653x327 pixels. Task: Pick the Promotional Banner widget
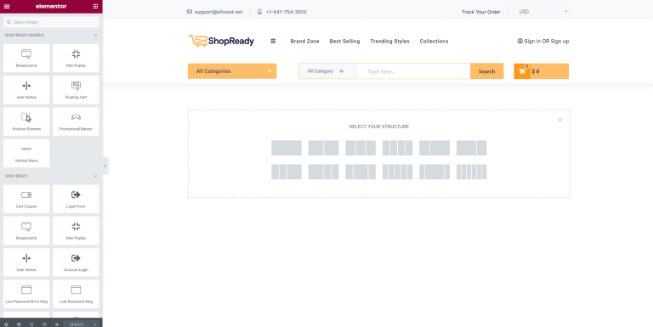[76, 121]
